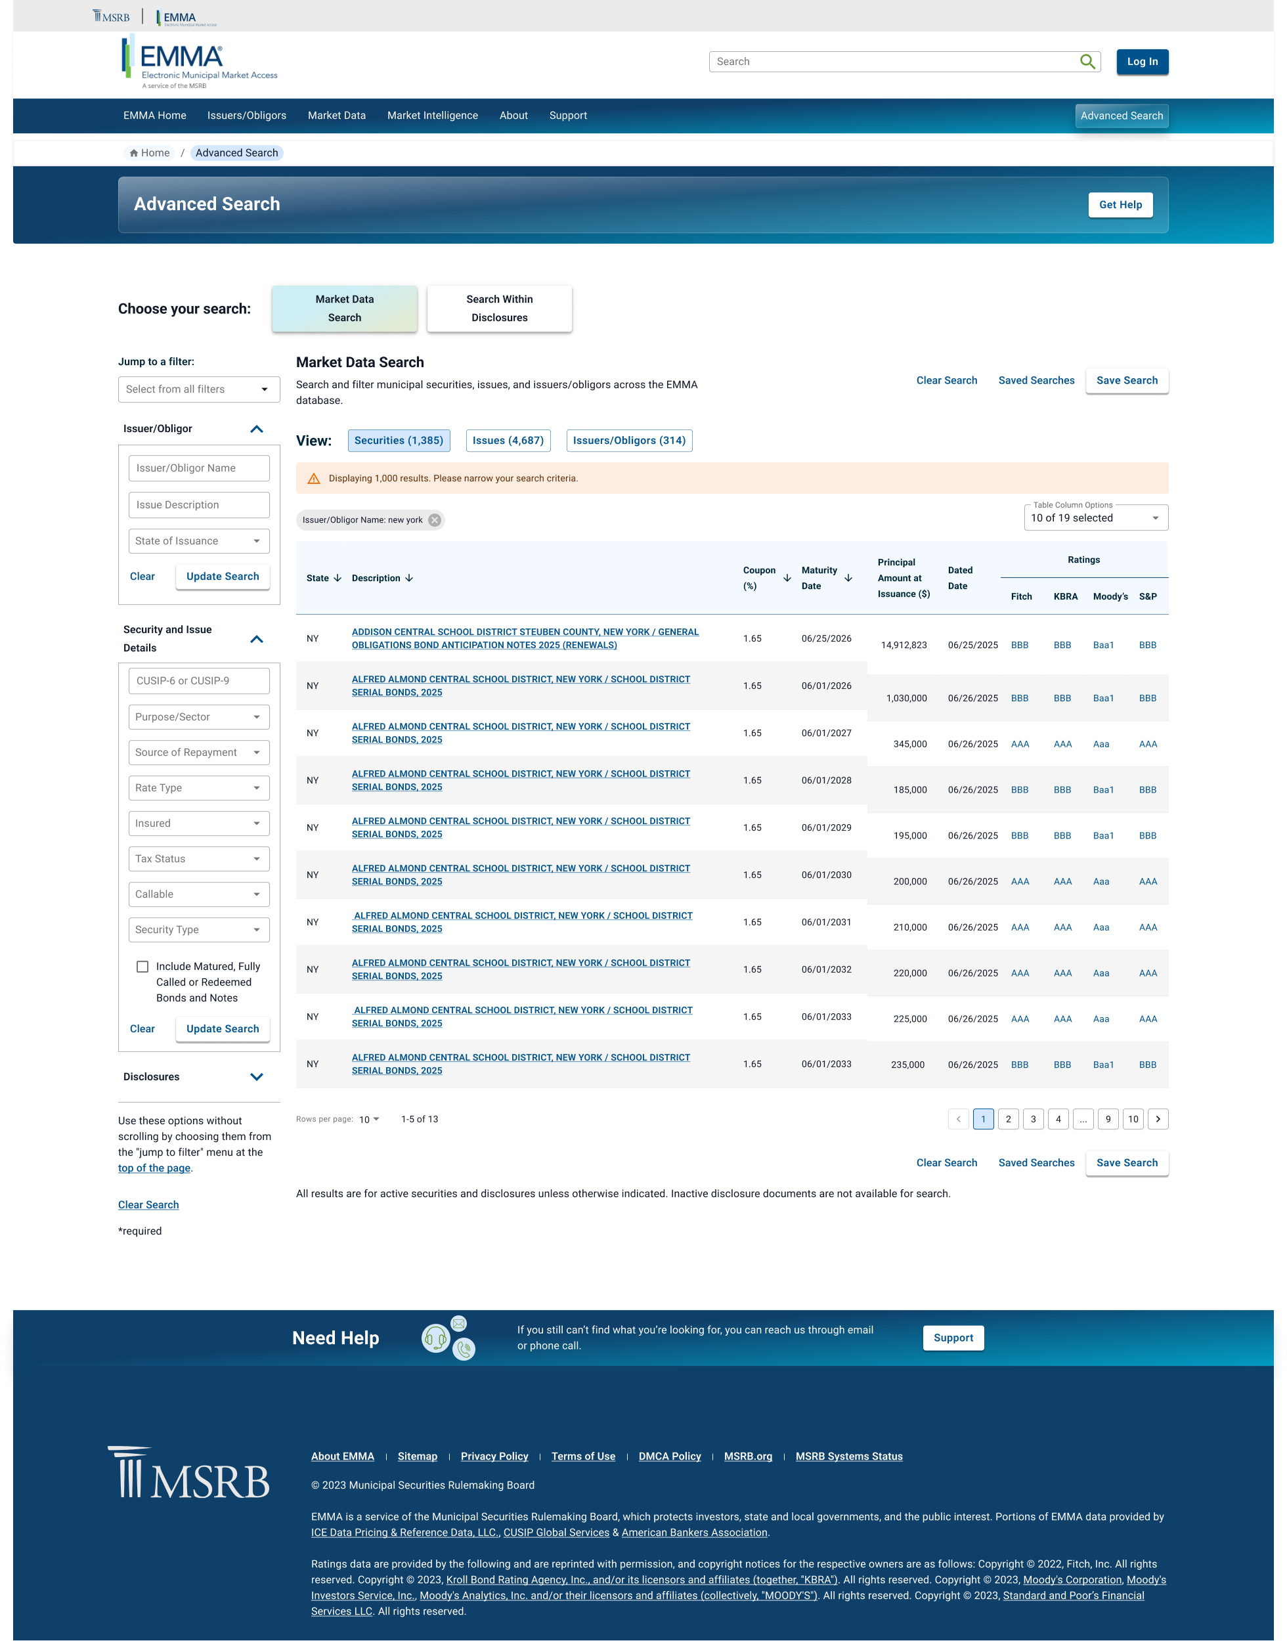Click the Log In button

coord(1143,62)
